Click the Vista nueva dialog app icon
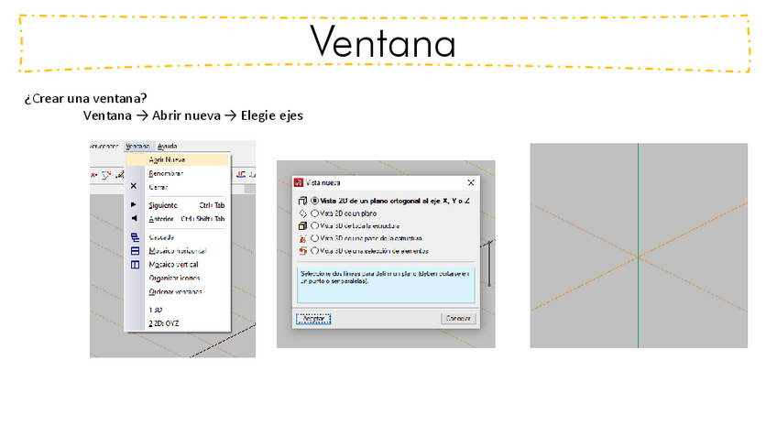This screenshot has width=777, height=437. pyautogui.click(x=299, y=183)
